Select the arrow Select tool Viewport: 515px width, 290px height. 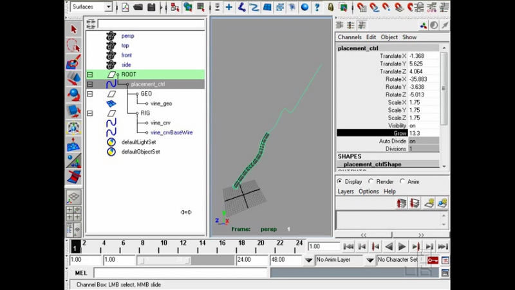click(x=73, y=29)
